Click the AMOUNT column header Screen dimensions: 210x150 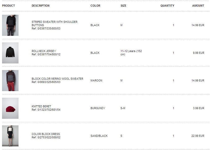[x=198, y=6]
